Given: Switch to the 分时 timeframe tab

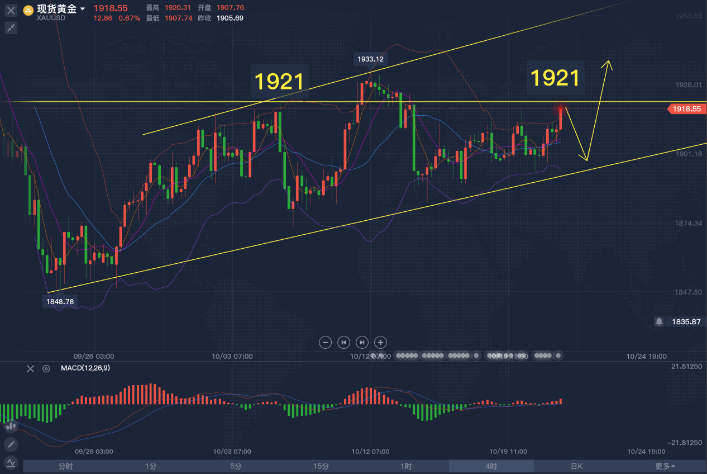Looking at the screenshot, I should (x=65, y=466).
